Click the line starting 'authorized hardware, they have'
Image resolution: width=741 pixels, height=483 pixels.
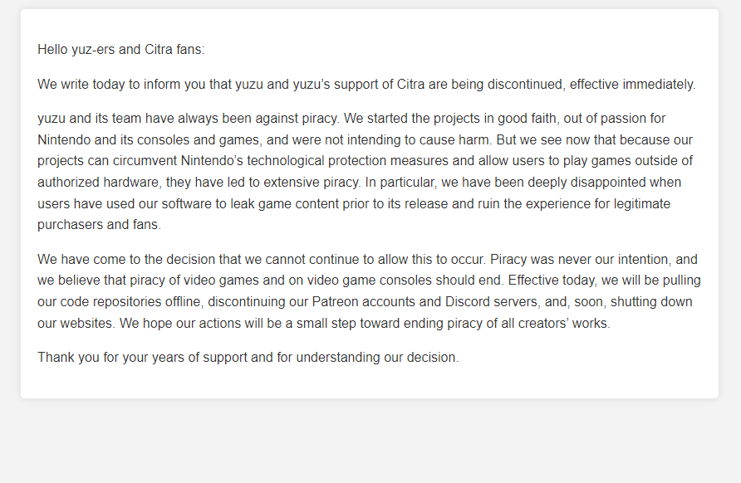tap(359, 183)
